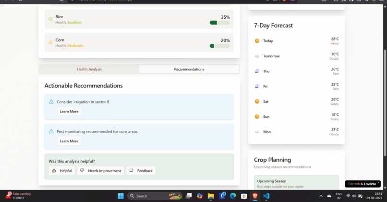Open the blue L app with badge
The width and height of the screenshot is (387, 202).
click(222, 196)
